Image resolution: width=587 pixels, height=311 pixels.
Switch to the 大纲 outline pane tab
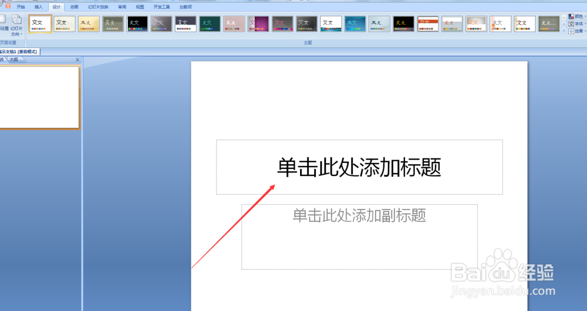pos(14,59)
